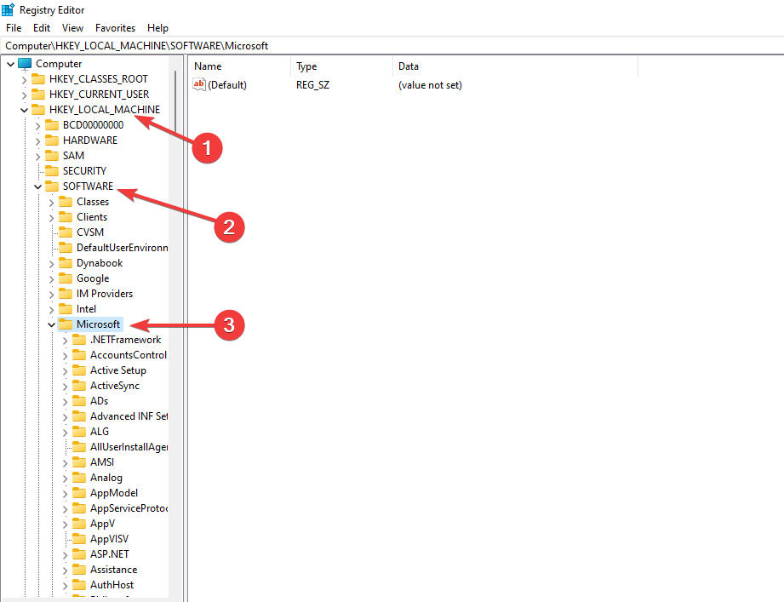
Task: Open the Favorites menu
Action: tap(115, 28)
